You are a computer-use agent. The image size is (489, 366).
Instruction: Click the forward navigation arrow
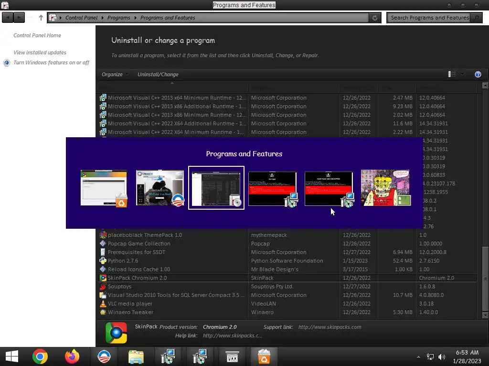point(19,18)
